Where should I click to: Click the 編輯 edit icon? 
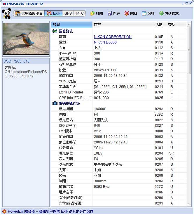click(127, 13)
